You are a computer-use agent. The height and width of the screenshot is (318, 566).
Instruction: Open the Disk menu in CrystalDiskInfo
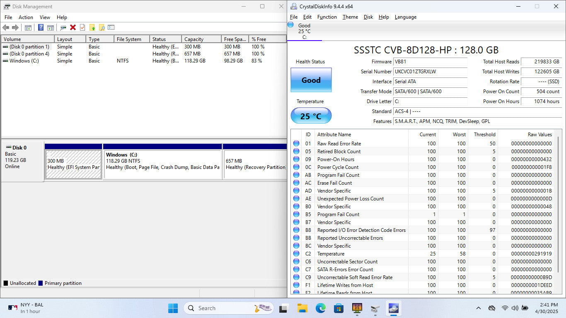pyautogui.click(x=368, y=17)
